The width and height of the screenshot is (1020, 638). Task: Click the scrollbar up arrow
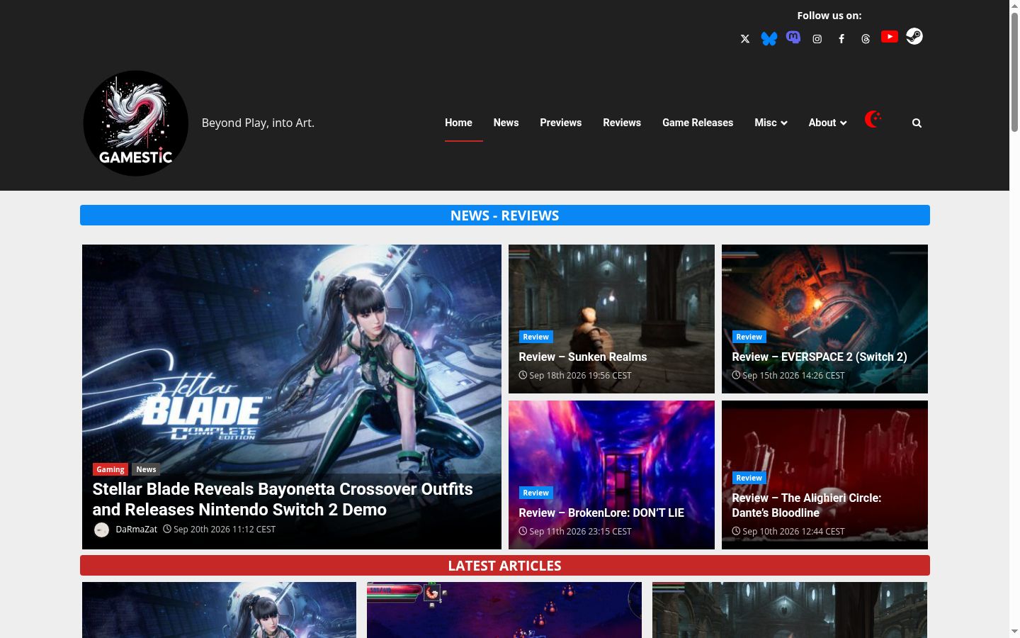tap(1014, 5)
